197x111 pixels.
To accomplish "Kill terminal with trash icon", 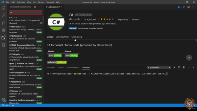I will [184, 68].
